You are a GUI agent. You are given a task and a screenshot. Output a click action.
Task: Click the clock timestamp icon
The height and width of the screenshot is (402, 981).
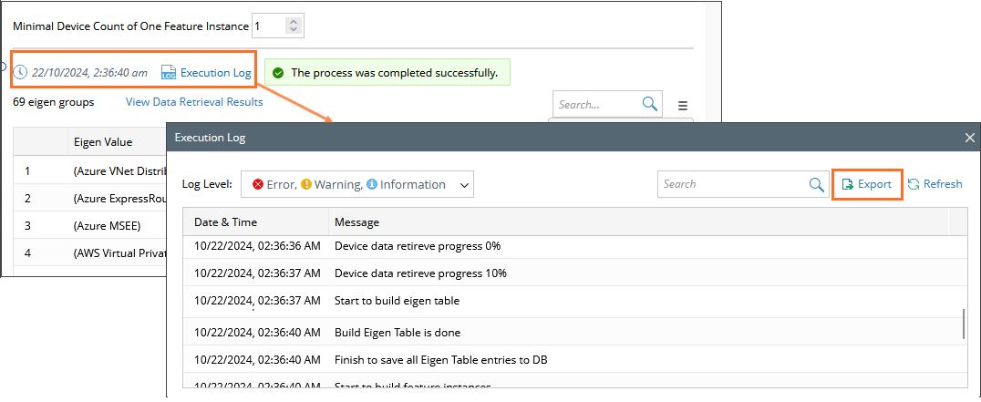[21, 72]
